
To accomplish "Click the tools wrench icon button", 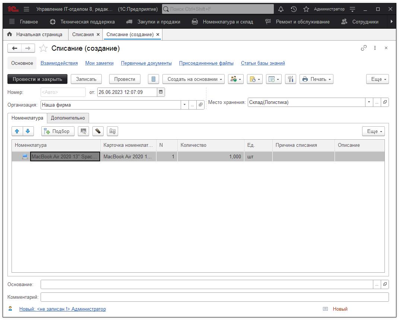I will coord(291,79).
